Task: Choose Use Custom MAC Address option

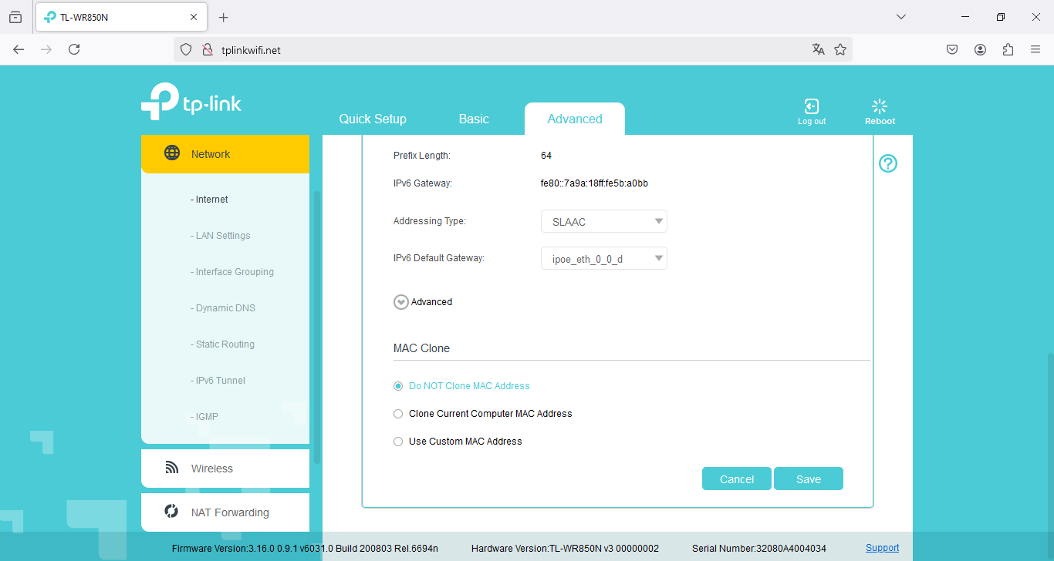Action: (x=398, y=442)
